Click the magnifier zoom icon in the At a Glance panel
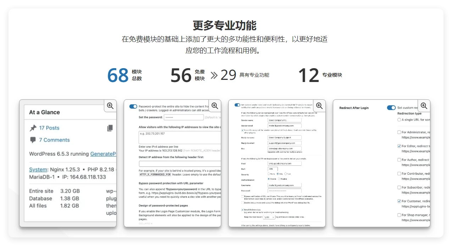This screenshot has width=452, height=246. point(110,105)
